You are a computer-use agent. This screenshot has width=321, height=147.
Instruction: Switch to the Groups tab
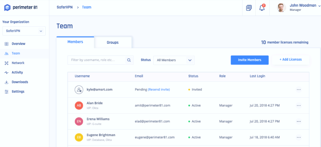113,43
